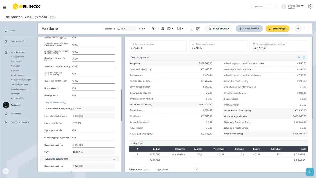Click the envelope mail icon beside the client name

(x=52, y=17)
